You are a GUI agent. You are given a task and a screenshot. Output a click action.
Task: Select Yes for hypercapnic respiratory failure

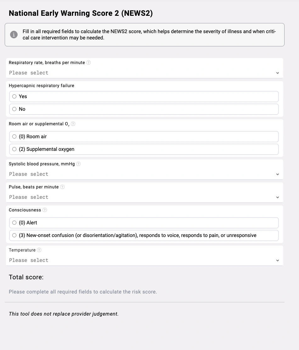(x=14, y=97)
